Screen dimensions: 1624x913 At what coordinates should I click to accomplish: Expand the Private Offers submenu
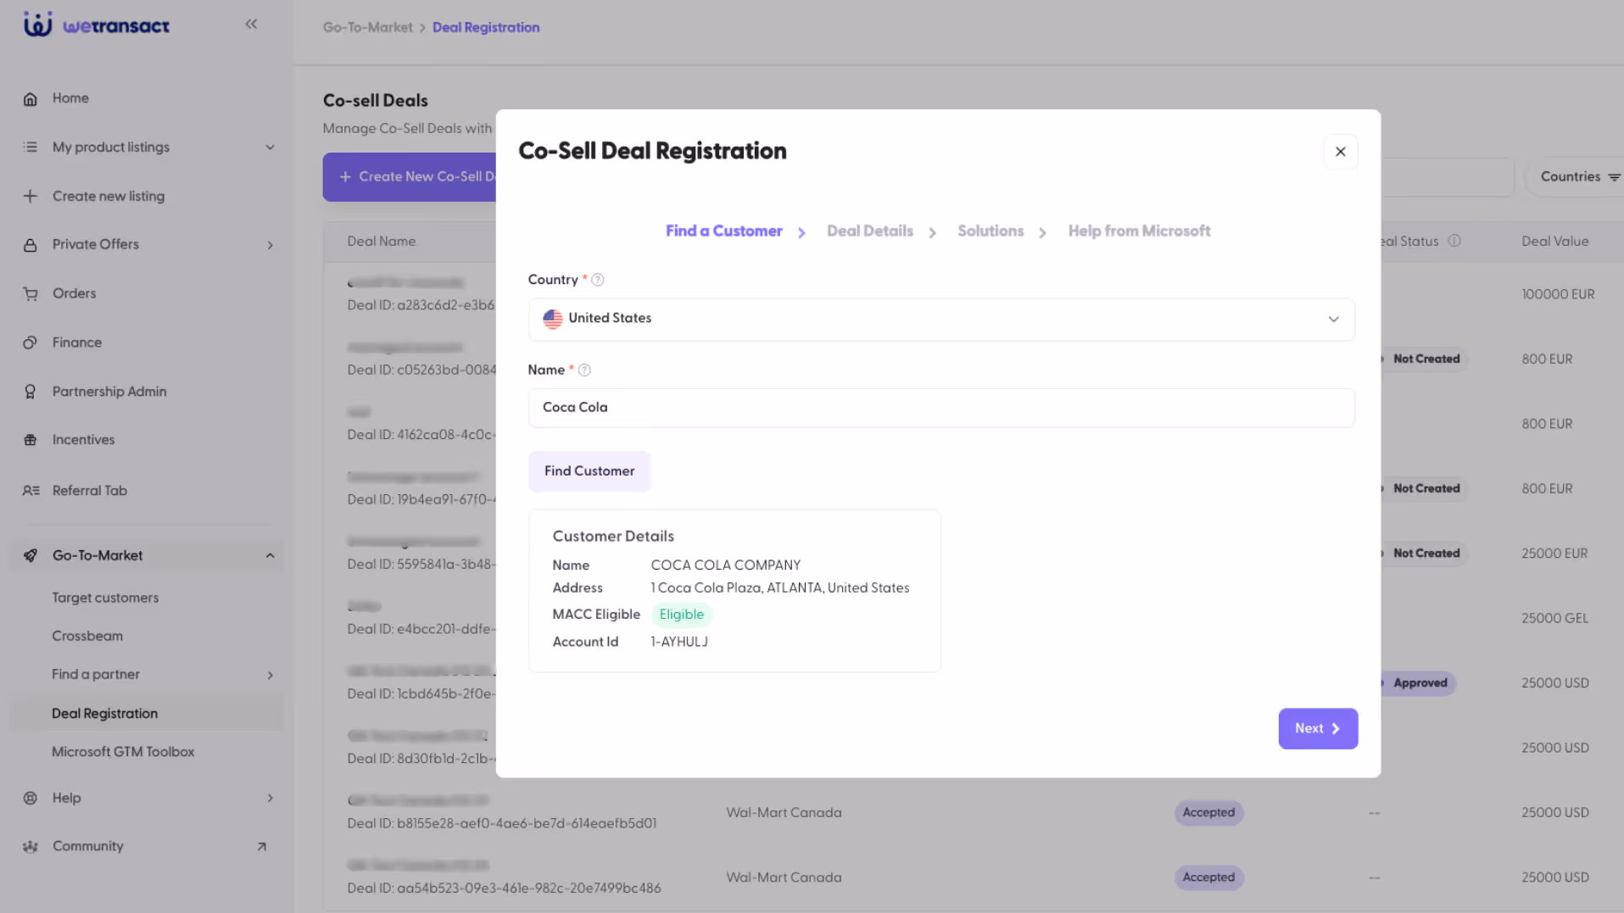point(270,245)
